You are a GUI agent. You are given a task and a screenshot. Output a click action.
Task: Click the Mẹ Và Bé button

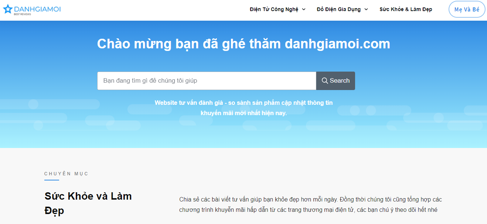[x=467, y=10]
